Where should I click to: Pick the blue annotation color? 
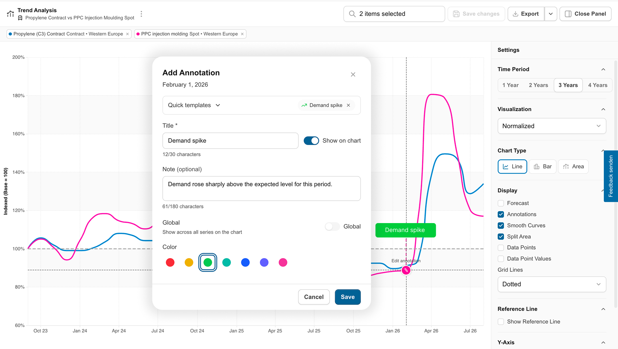245,262
